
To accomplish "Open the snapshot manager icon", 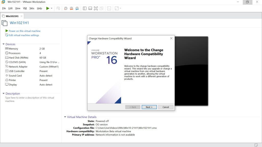I will coord(77,8).
